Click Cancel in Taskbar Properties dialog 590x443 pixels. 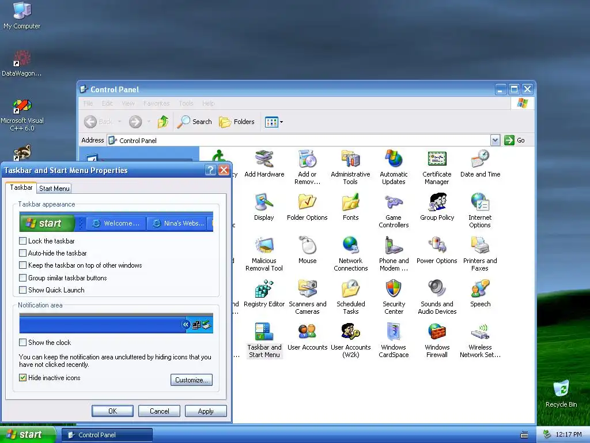[x=159, y=411]
